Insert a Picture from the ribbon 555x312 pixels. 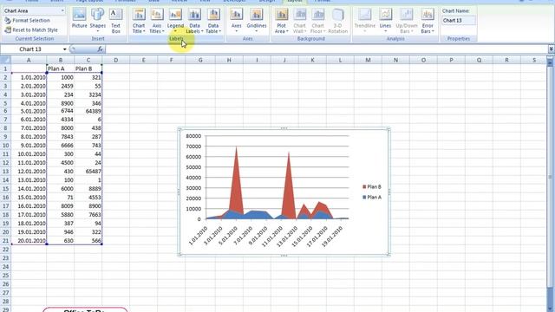(79, 19)
